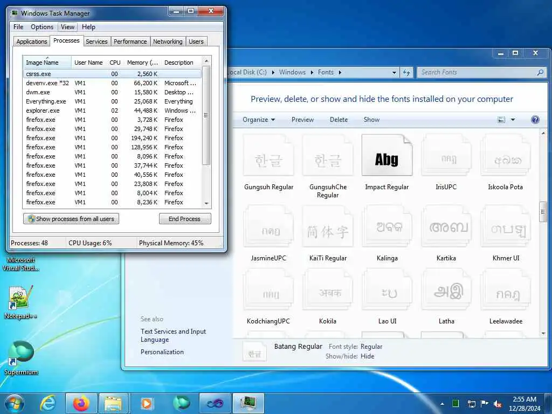Image resolution: width=552 pixels, height=414 pixels.
Task: Click the End Process button
Action: tap(185, 219)
